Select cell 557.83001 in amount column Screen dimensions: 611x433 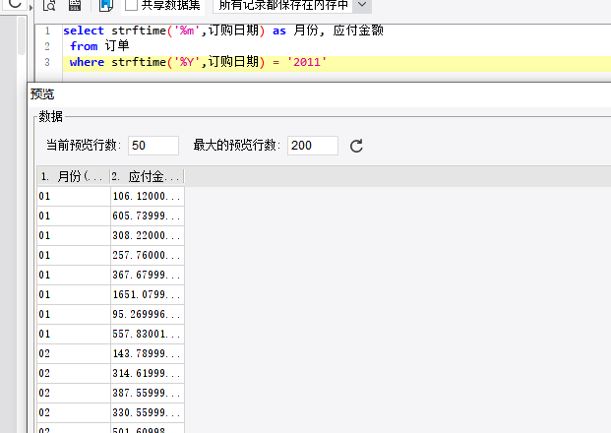pos(148,334)
